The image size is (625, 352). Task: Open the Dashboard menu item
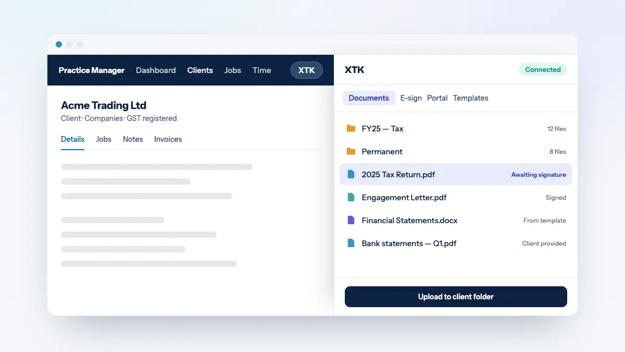tap(156, 70)
